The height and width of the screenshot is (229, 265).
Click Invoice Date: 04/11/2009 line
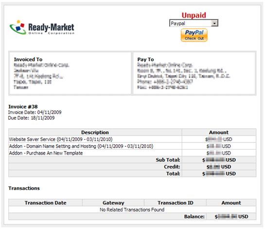(x=35, y=112)
